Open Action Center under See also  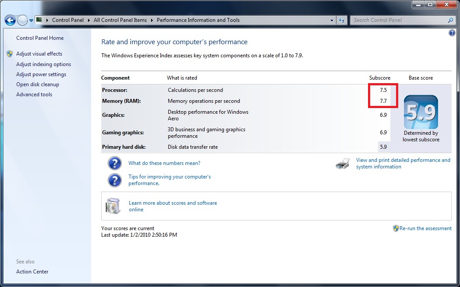(32, 272)
